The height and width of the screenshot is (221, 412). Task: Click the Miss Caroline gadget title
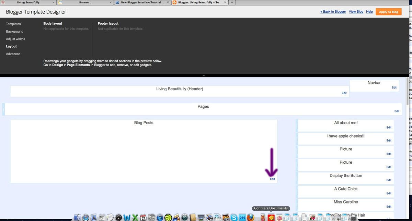[x=346, y=202]
